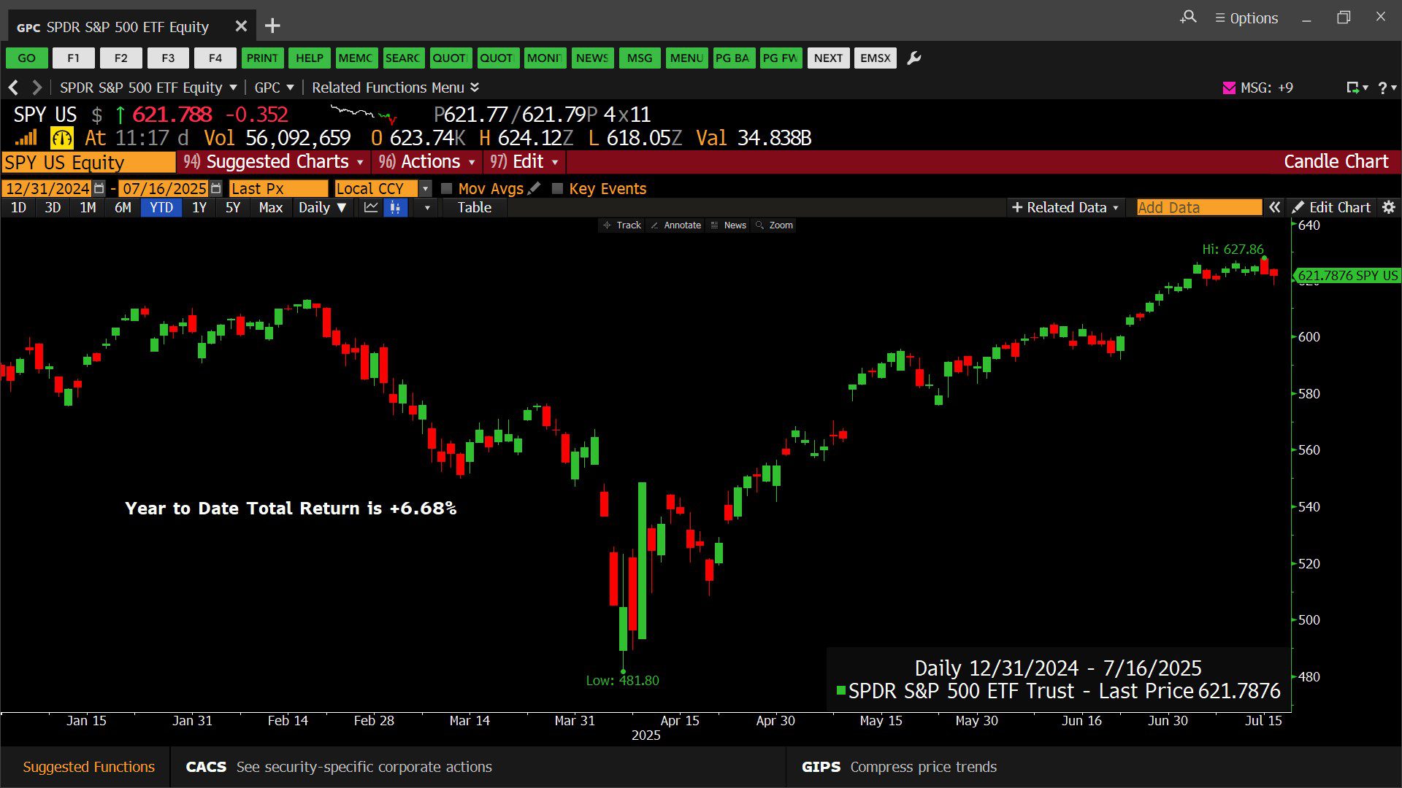Screen dimensions: 1402x788
Task: Open the Daily periodicity dropdown
Action: [322, 208]
